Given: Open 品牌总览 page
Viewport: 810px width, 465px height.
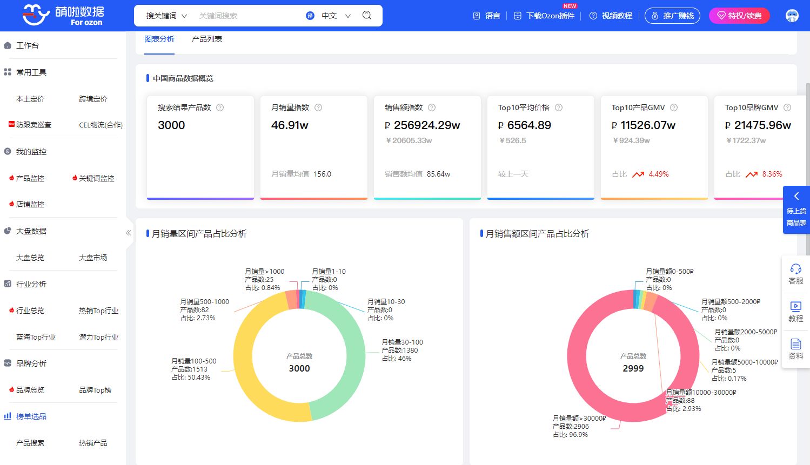Looking at the screenshot, I should tap(30, 389).
